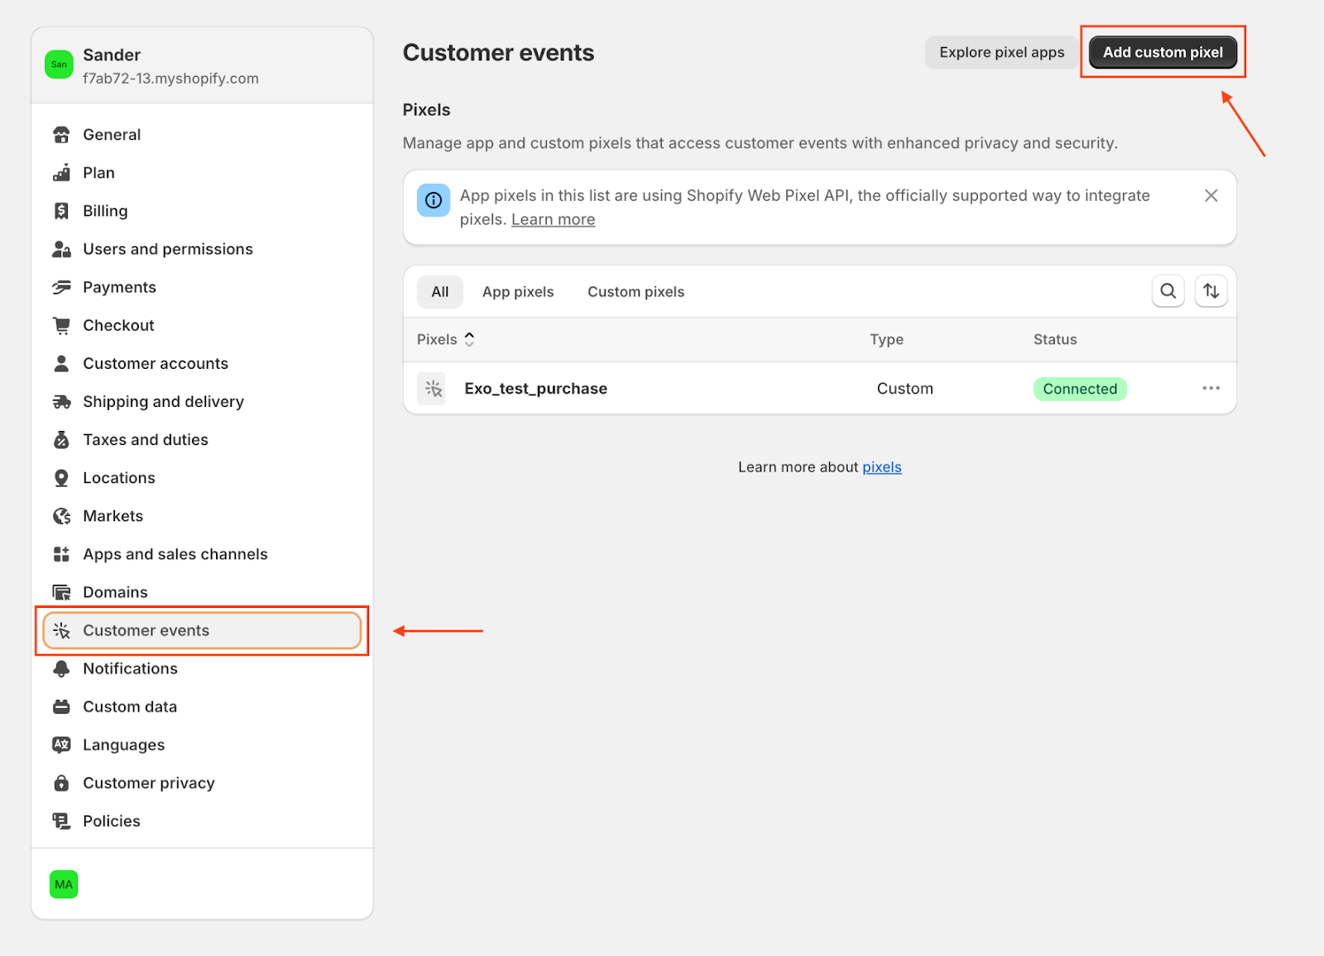Click the Custom data icon
This screenshot has height=956, width=1324.
(x=61, y=707)
